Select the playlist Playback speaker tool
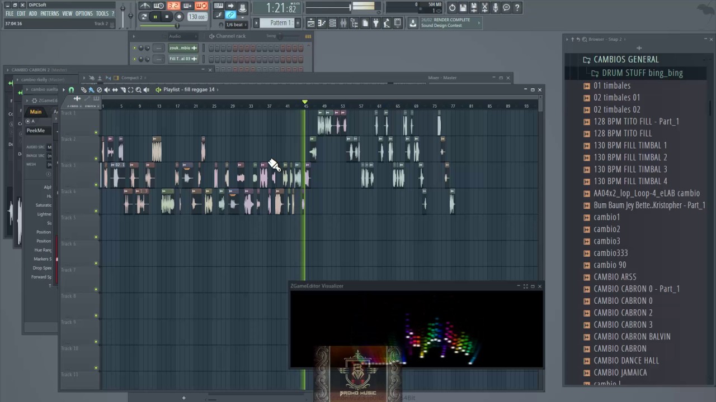The height and width of the screenshot is (402, 716). (147, 90)
